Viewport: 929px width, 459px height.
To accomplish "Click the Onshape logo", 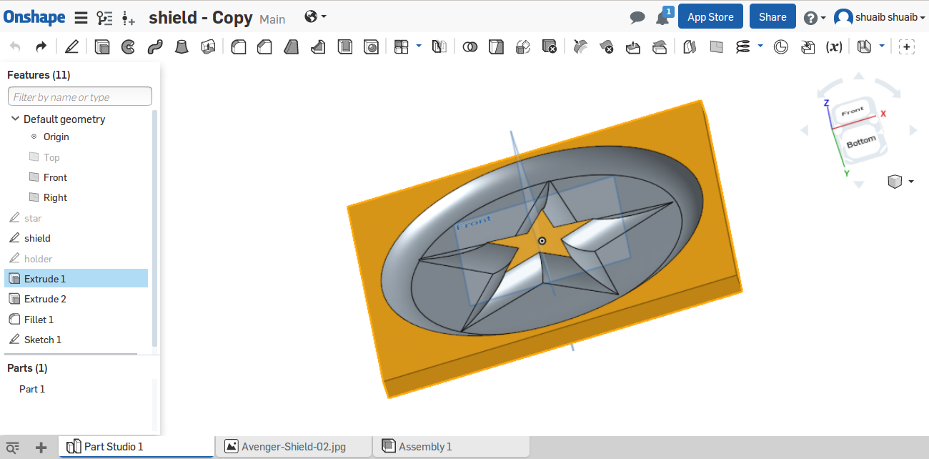I will 34,17.
